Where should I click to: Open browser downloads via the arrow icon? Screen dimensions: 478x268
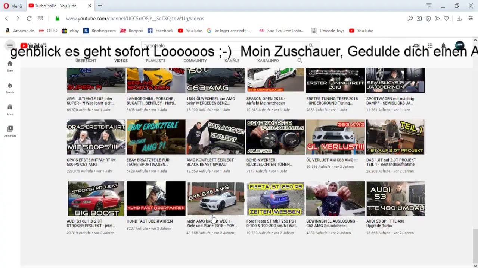pyautogui.click(x=459, y=18)
